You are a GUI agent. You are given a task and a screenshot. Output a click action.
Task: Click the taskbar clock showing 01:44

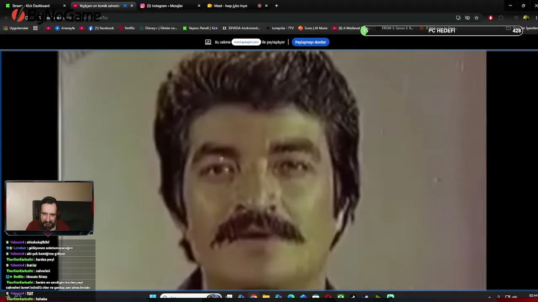tap(533, 296)
